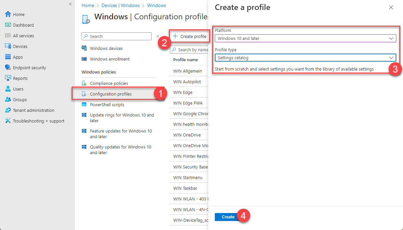Open Home in the left navigation
The height and width of the screenshot is (230, 403).
pos(19,14)
